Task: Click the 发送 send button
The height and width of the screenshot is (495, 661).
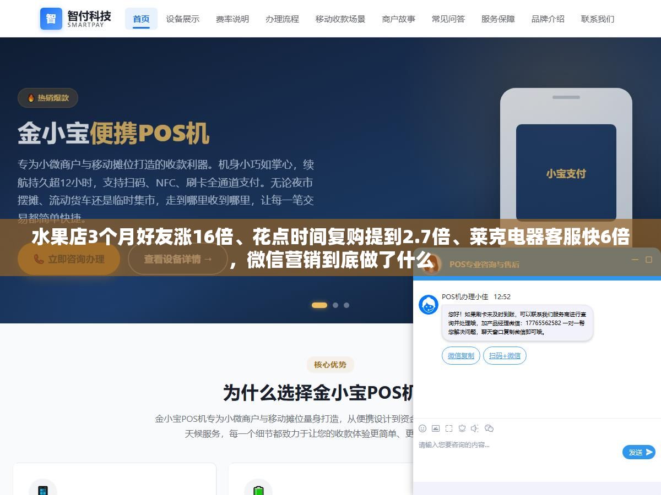Action: [639, 452]
